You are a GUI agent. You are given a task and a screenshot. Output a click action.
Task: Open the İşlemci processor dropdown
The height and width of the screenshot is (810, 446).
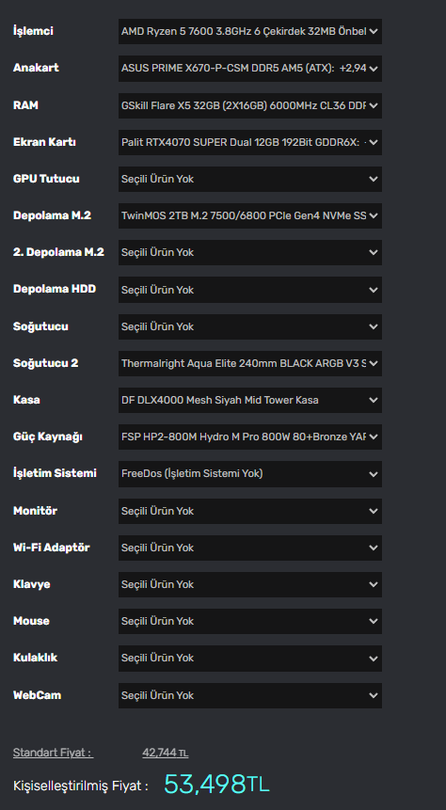(x=250, y=31)
